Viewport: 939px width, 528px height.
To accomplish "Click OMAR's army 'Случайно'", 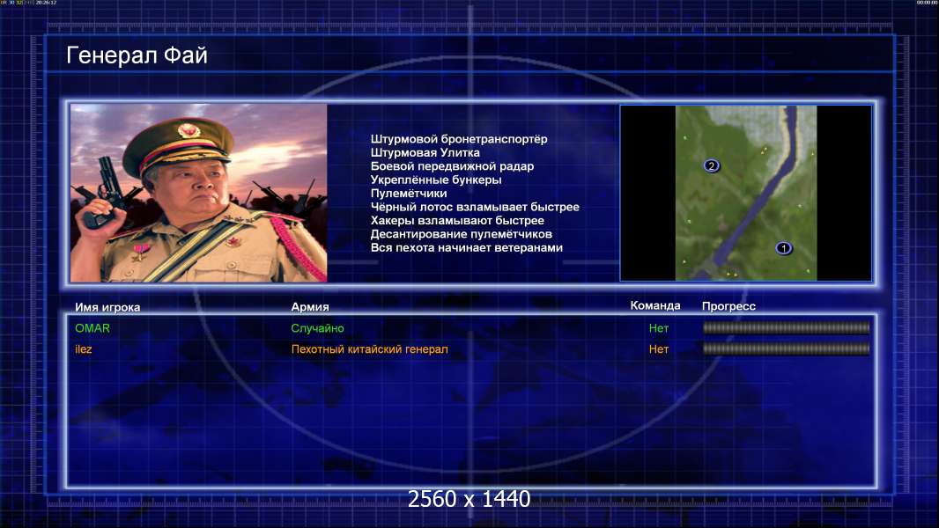I will pyautogui.click(x=317, y=328).
